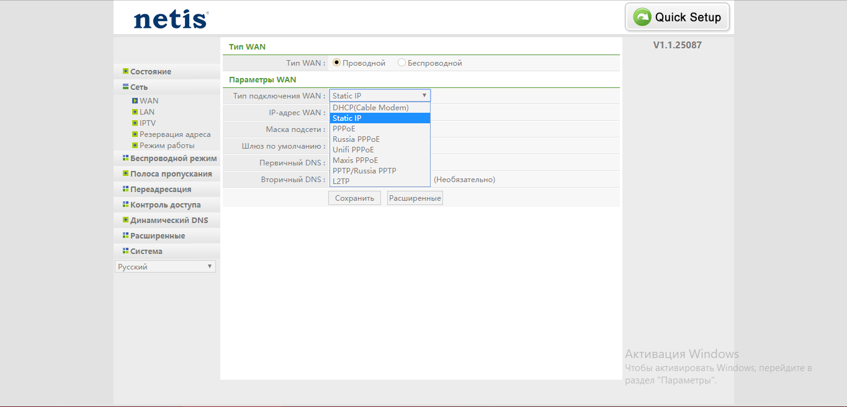This screenshot has height=407, width=847.
Task: Choose Russia PPPoE connection type
Action: (x=380, y=139)
